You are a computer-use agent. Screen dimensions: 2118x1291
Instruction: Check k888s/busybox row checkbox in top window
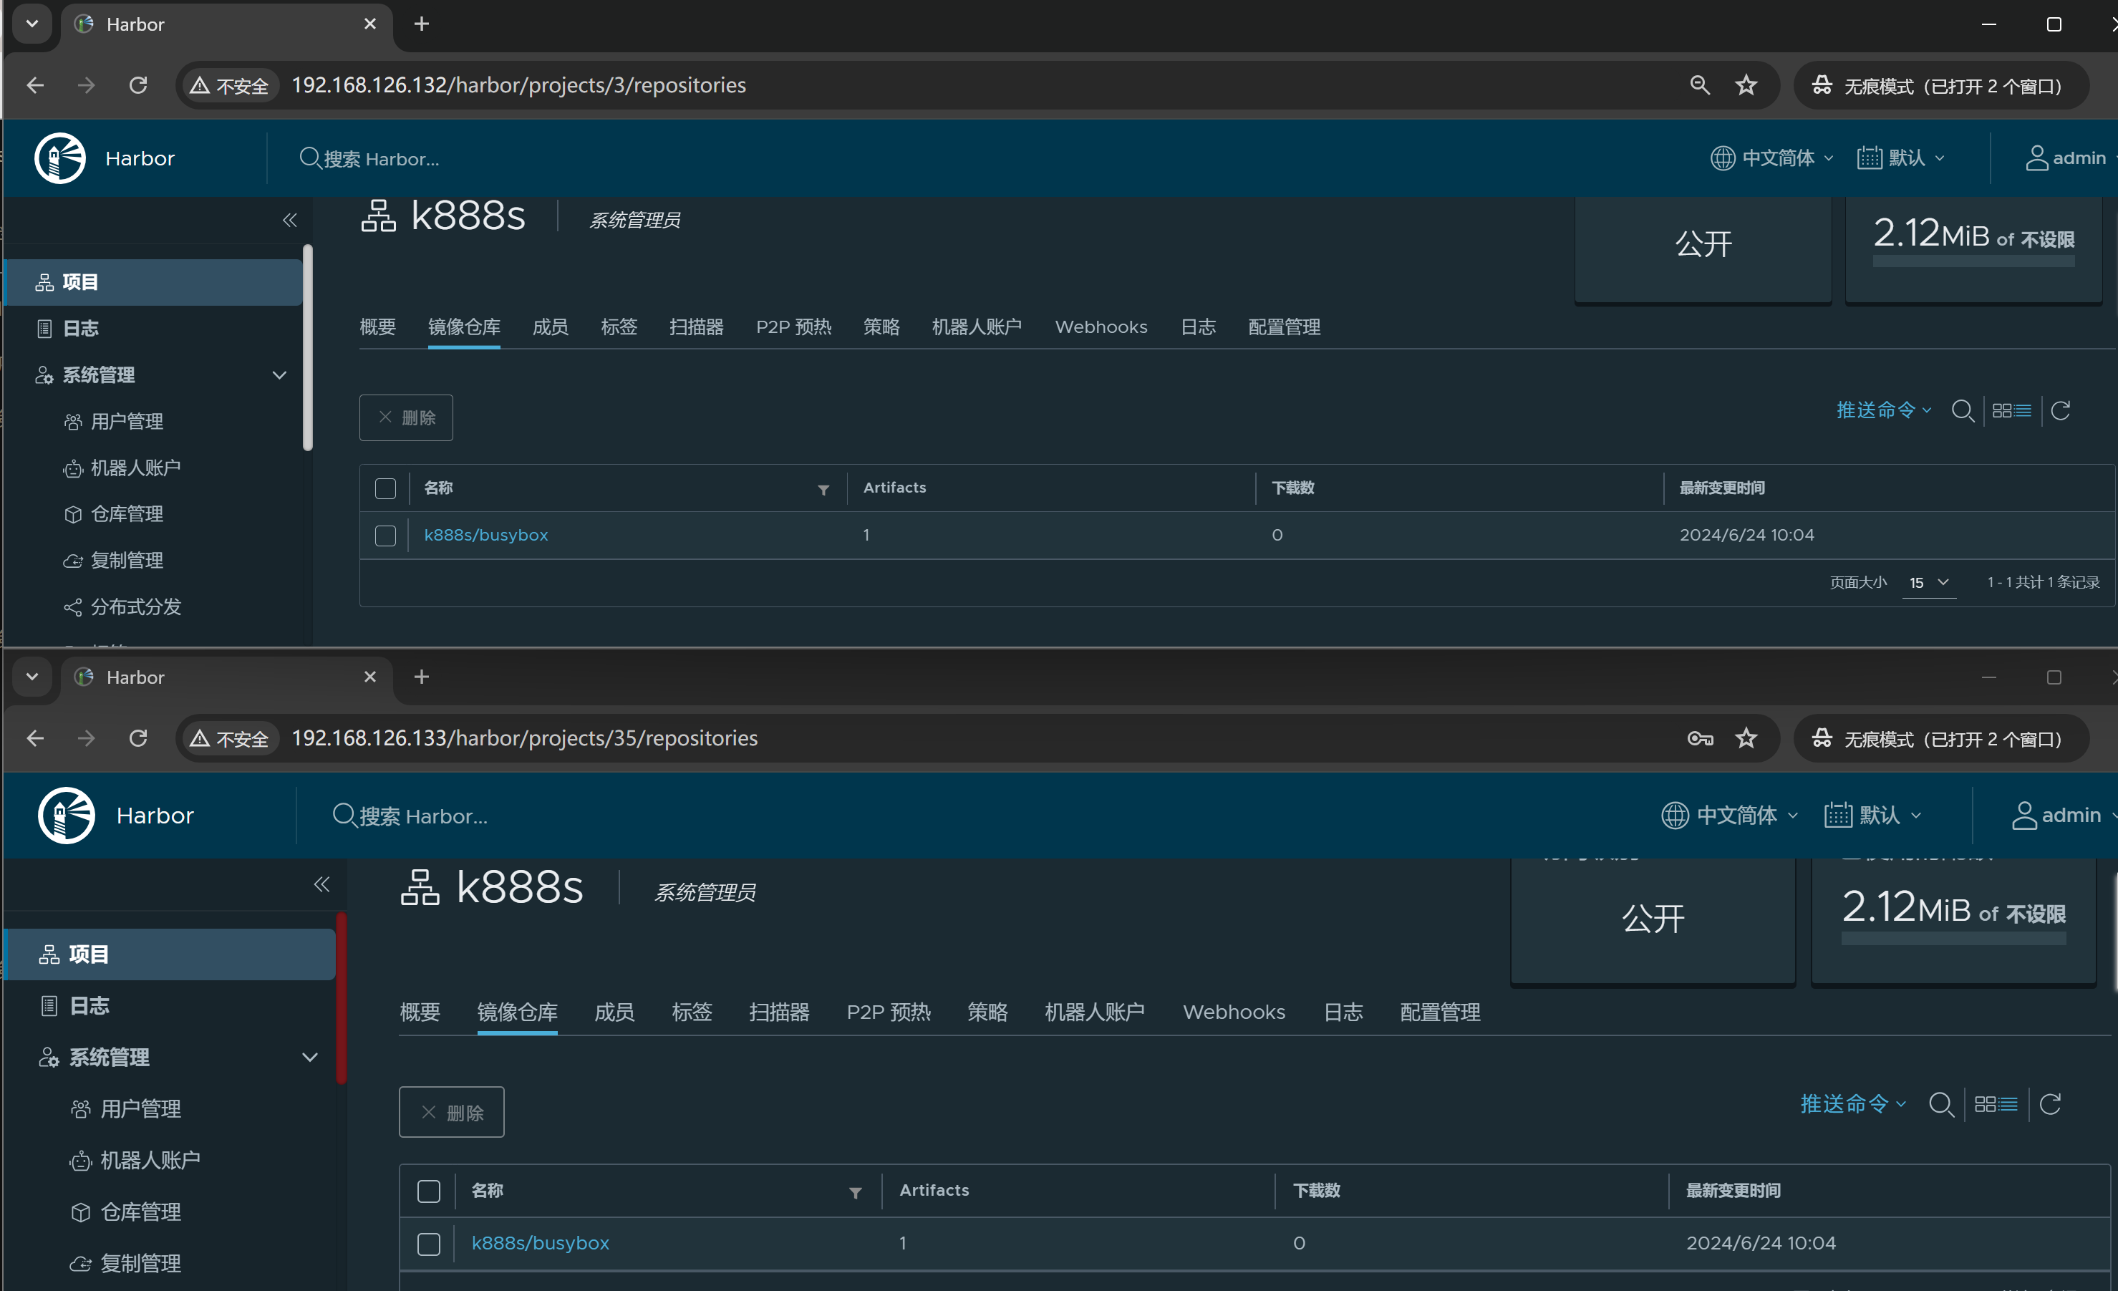point(385,536)
